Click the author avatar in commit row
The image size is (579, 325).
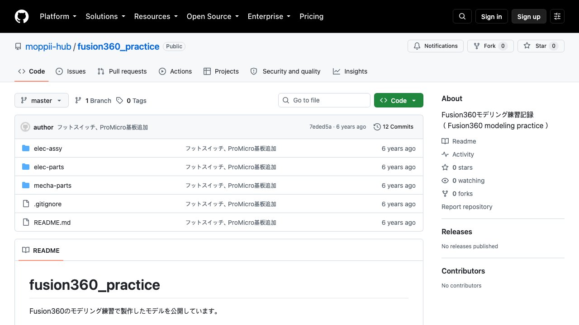(25, 127)
